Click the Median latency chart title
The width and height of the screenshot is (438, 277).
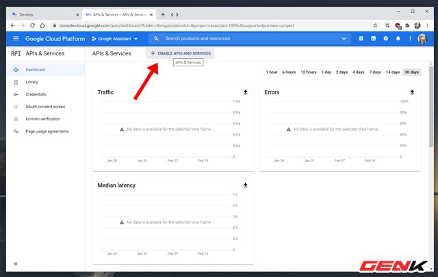(x=116, y=185)
